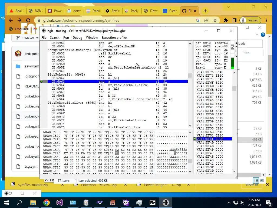Screen dimensions: 277x208
Task: Open the bgb Run menu
Action: click(x=66, y=38)
